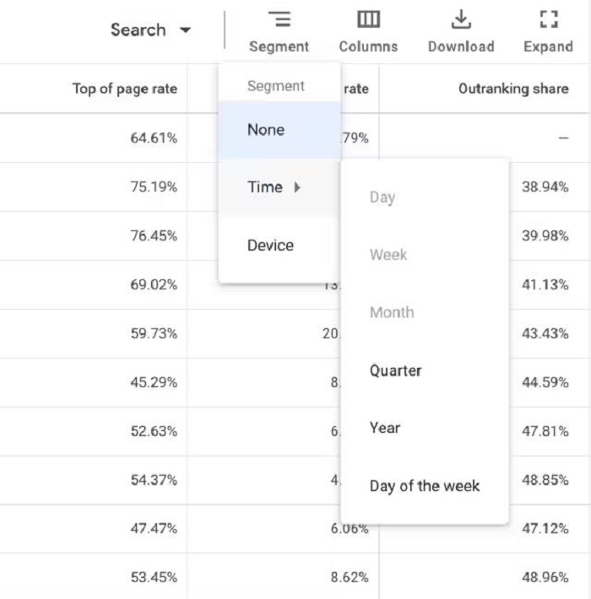Viewport: 591px width, 599px height.
Task: Click the 8.62% rate cell
Action: pyautogui.click(x=350, y=577)
